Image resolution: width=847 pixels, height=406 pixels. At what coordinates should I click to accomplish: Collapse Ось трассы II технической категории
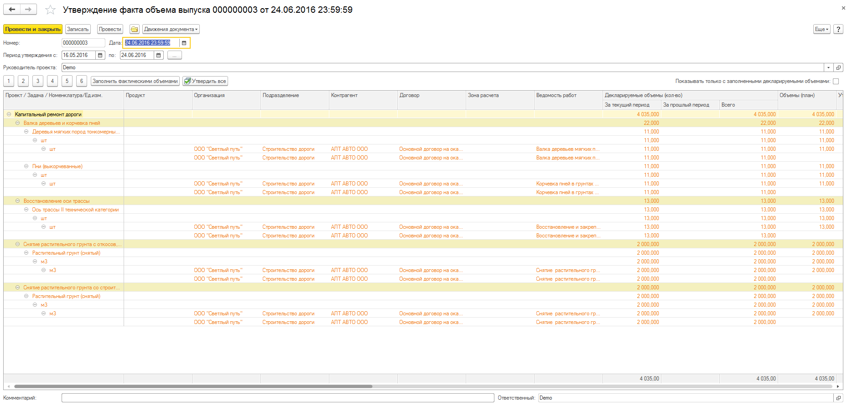tap(26, 210)
